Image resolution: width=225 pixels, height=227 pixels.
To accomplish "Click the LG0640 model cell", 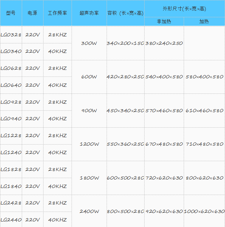I will point(11,85).
